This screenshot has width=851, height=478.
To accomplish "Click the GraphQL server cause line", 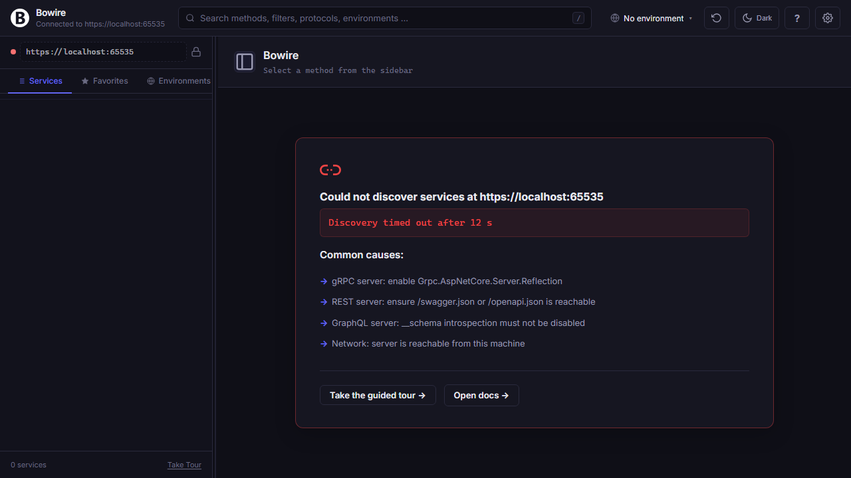I will pyautogui.click(x=458, y=323).
